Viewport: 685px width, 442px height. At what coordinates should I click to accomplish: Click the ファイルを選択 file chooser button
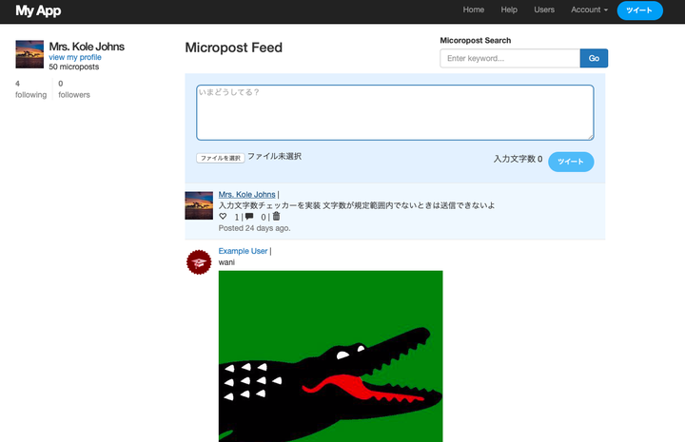click(220, 158)
